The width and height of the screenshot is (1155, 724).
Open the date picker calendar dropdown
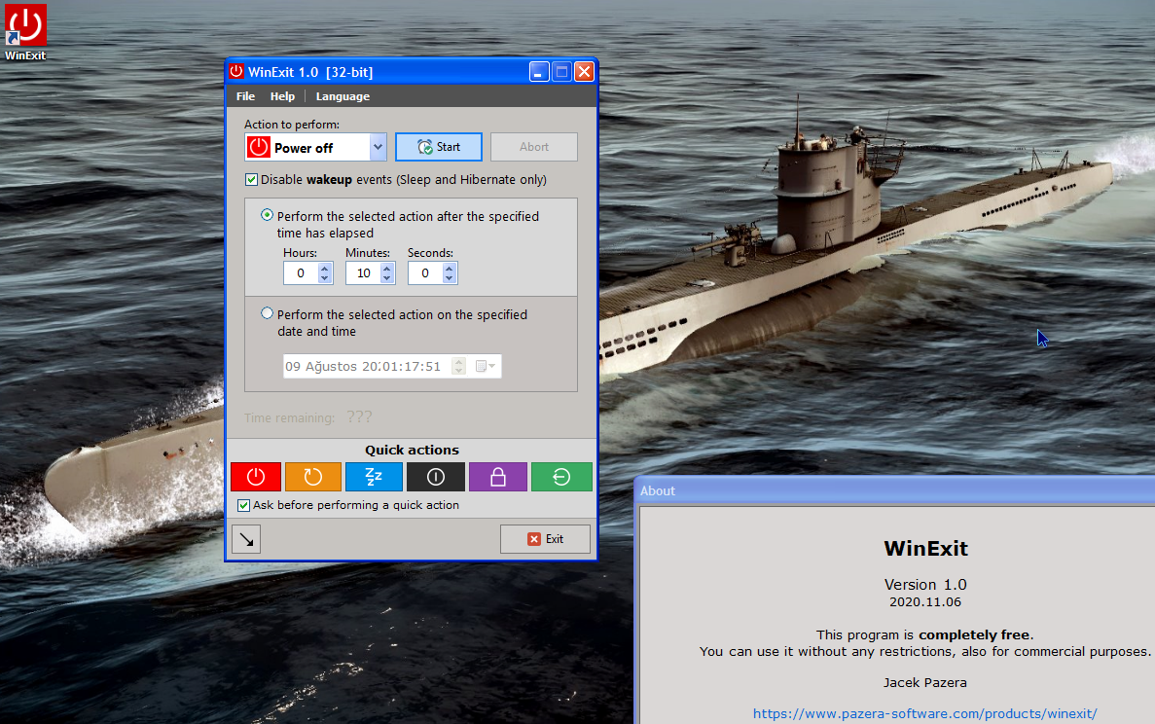pyautogui.click(x=486, y=366)
